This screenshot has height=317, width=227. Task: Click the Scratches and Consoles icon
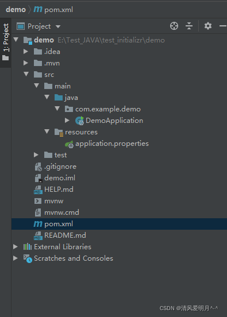(28, 258)
